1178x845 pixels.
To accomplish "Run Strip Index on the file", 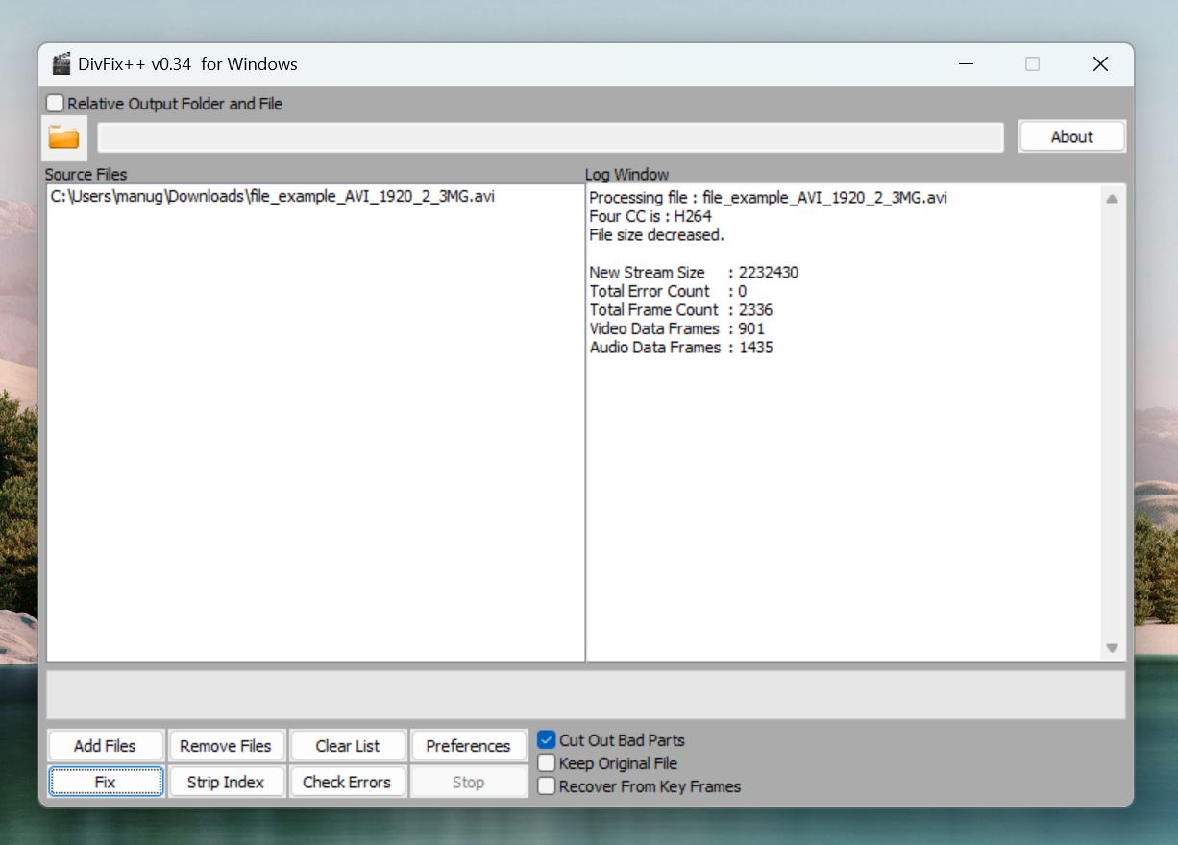I will click(227, 781).
